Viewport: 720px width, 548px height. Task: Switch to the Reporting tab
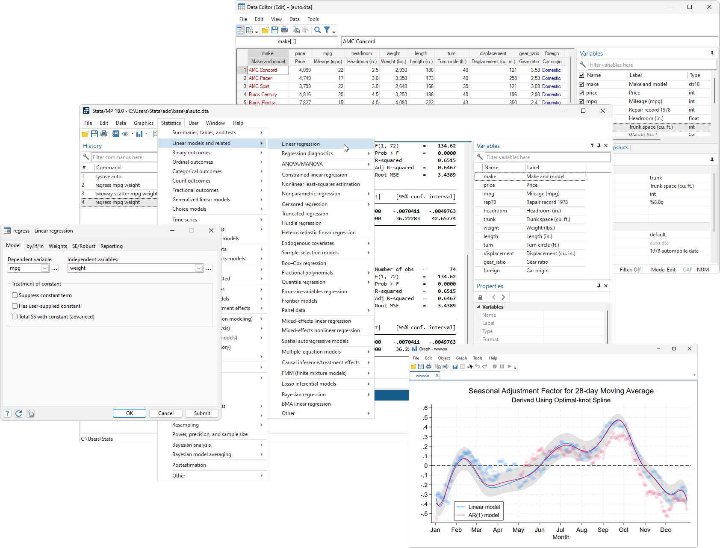[x=111, y=246]
